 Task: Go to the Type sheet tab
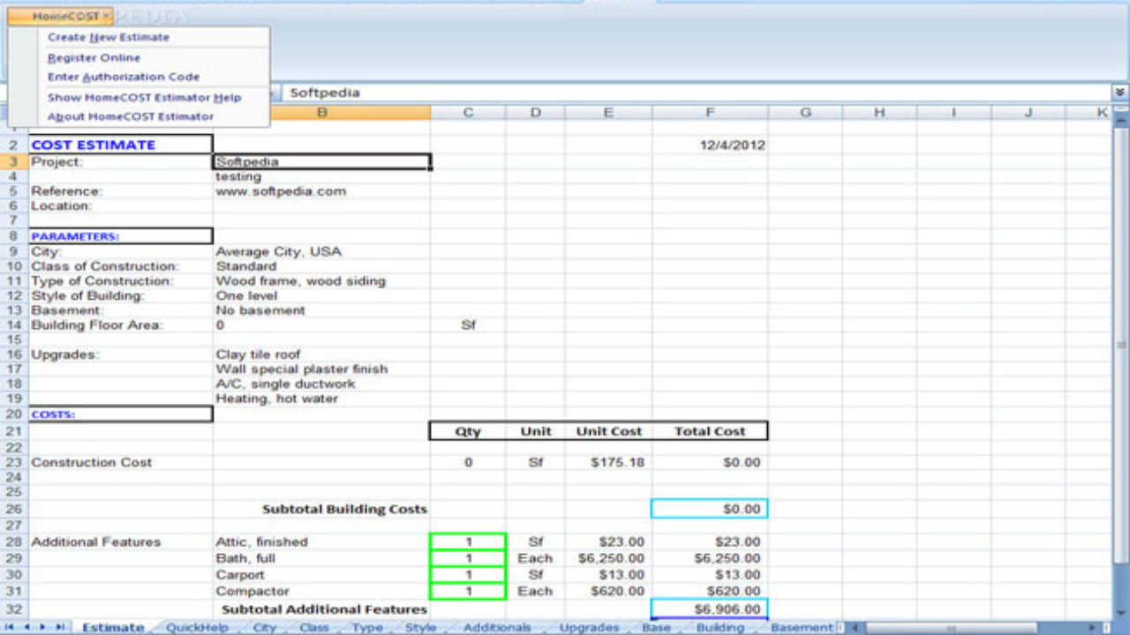(367, 628)
